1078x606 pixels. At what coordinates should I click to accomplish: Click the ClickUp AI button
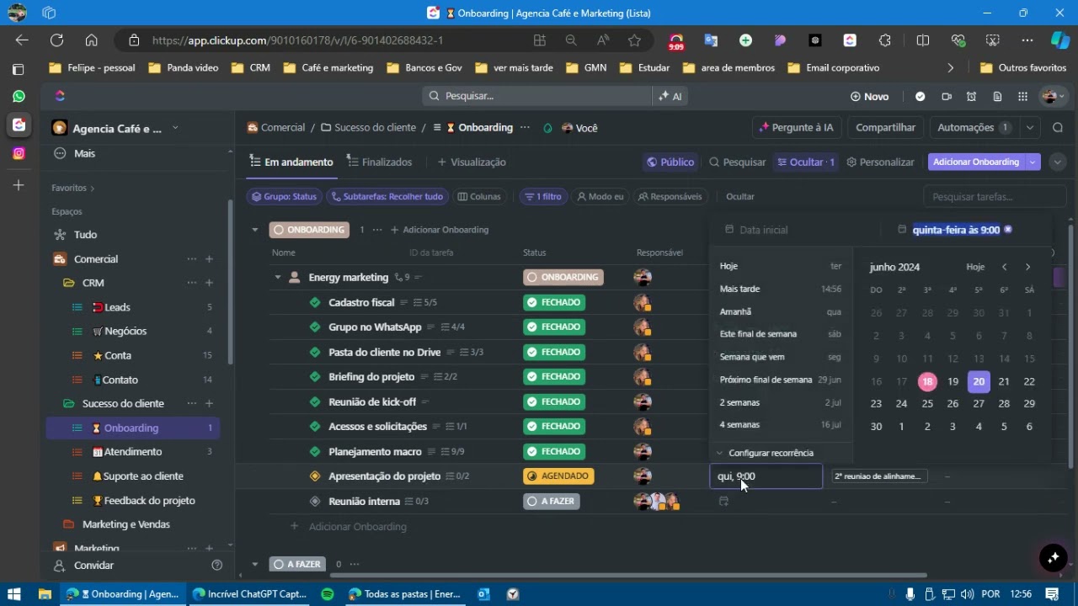pyautogui.click(x=670, y=96)
